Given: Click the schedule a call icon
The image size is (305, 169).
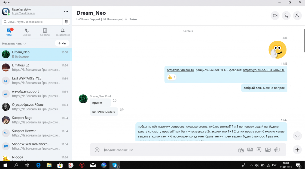Looking at the screenshot, I should tap(277, 150).
